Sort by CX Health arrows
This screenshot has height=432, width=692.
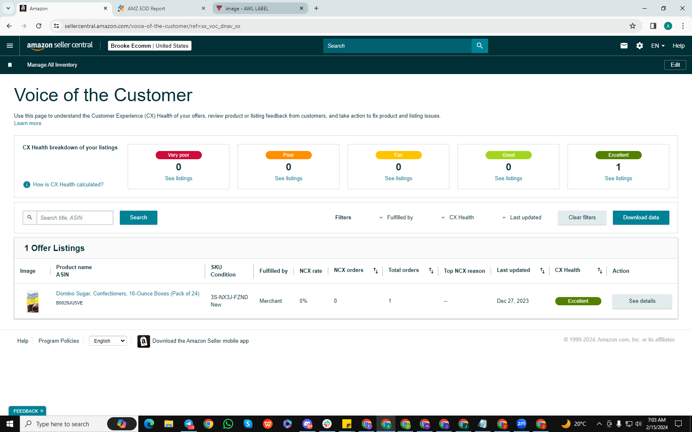[x=600, y=270]
